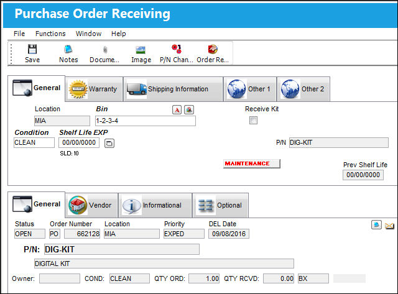
Task: Click the Shelf Life EXP date field
Action: (x=79, y=142)
